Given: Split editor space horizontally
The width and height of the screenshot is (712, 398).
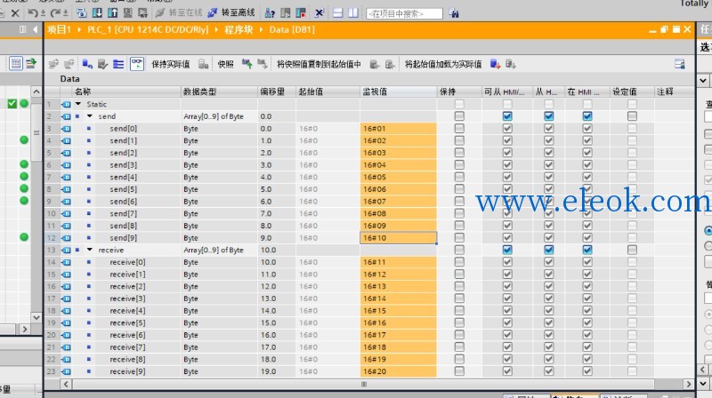Looking at the screenshot, I should [x=338, y=13].
